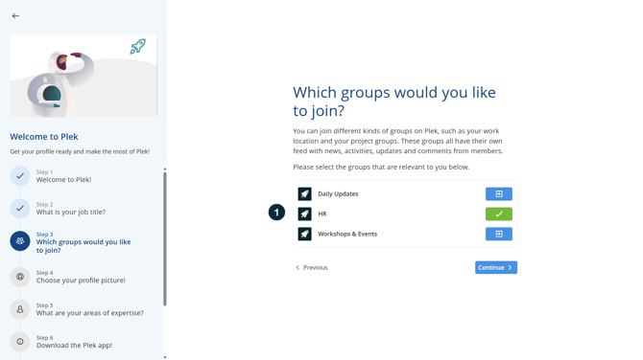
Task: Click the Step 6 download app icon
Action: [20, 342]
